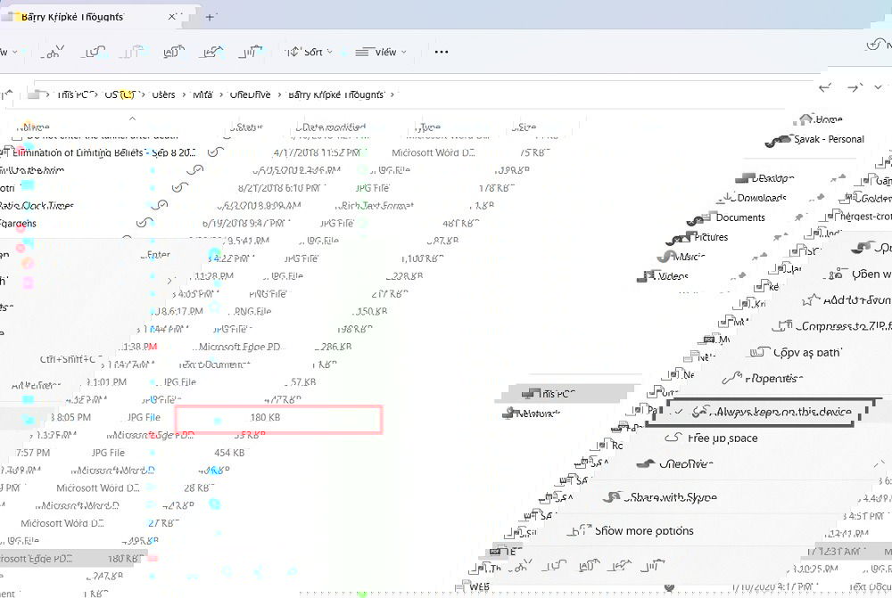Open Savak - Personal OneDrive in navigation pane
892x598 pixels.
(816, 139)
